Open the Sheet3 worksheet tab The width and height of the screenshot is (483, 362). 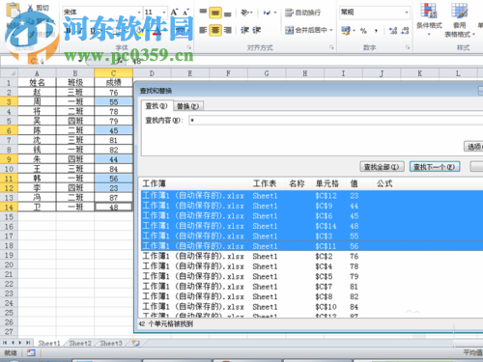coord(111,343)
